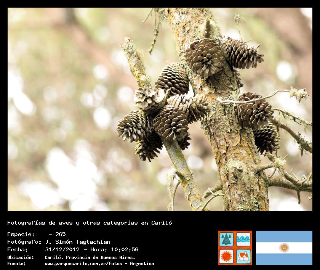Click the sun emblem on the flag
The height and width of the screenshot is (270, 320).
(x=284, y=248)
